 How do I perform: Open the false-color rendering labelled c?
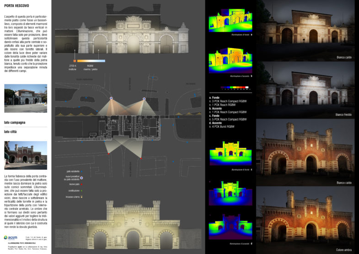[230, 153]
